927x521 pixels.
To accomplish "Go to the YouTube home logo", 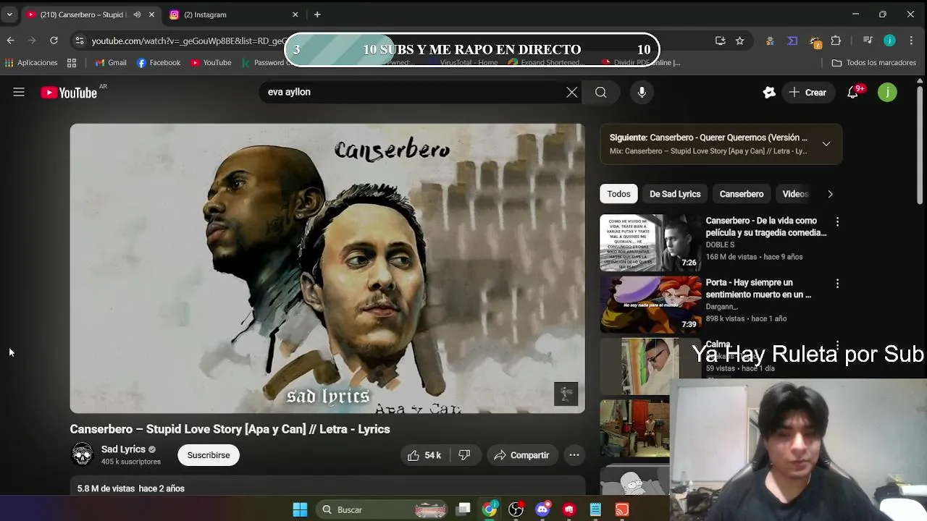I will pos(69,92).
